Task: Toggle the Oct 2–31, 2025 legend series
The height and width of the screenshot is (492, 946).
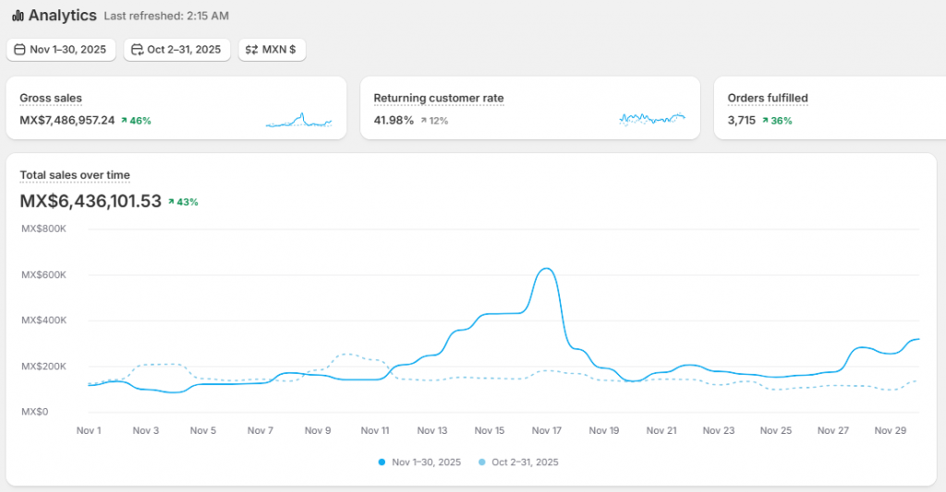Action: pyautogui.click(x=518, y=462)
